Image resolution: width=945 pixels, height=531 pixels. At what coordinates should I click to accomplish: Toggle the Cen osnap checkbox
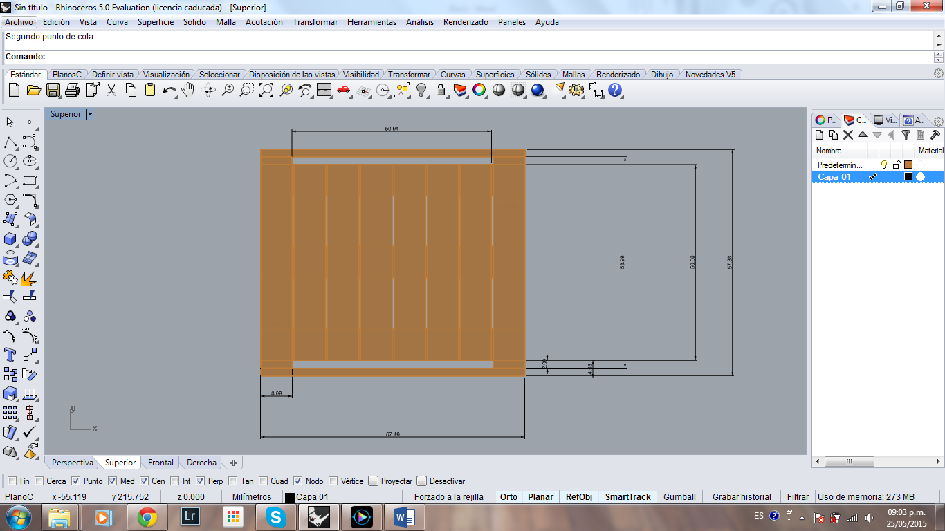tap(144, 481)
